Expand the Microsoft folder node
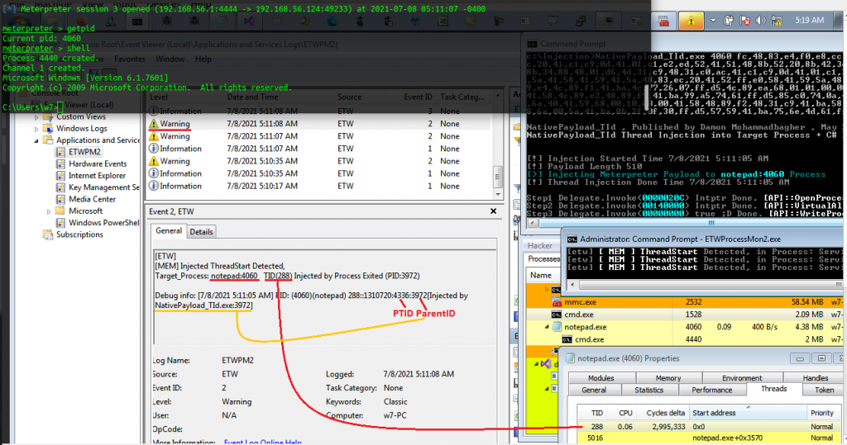The height and width of the screenshot is (445, 847). [50, 211]
